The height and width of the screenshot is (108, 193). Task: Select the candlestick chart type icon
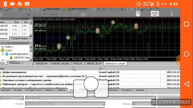(99, 9)
